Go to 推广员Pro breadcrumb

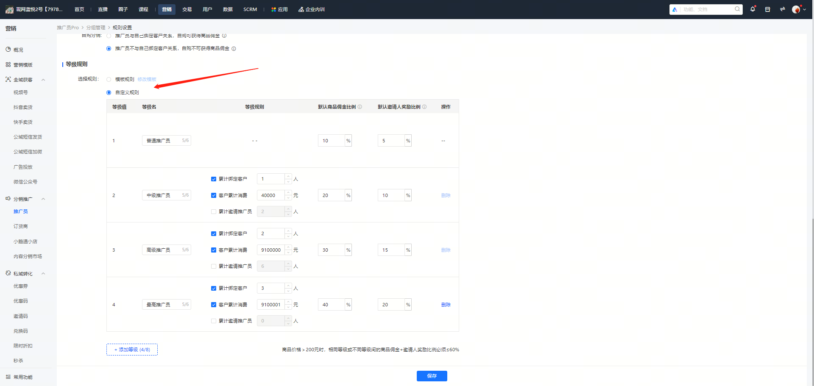(68, 28)
